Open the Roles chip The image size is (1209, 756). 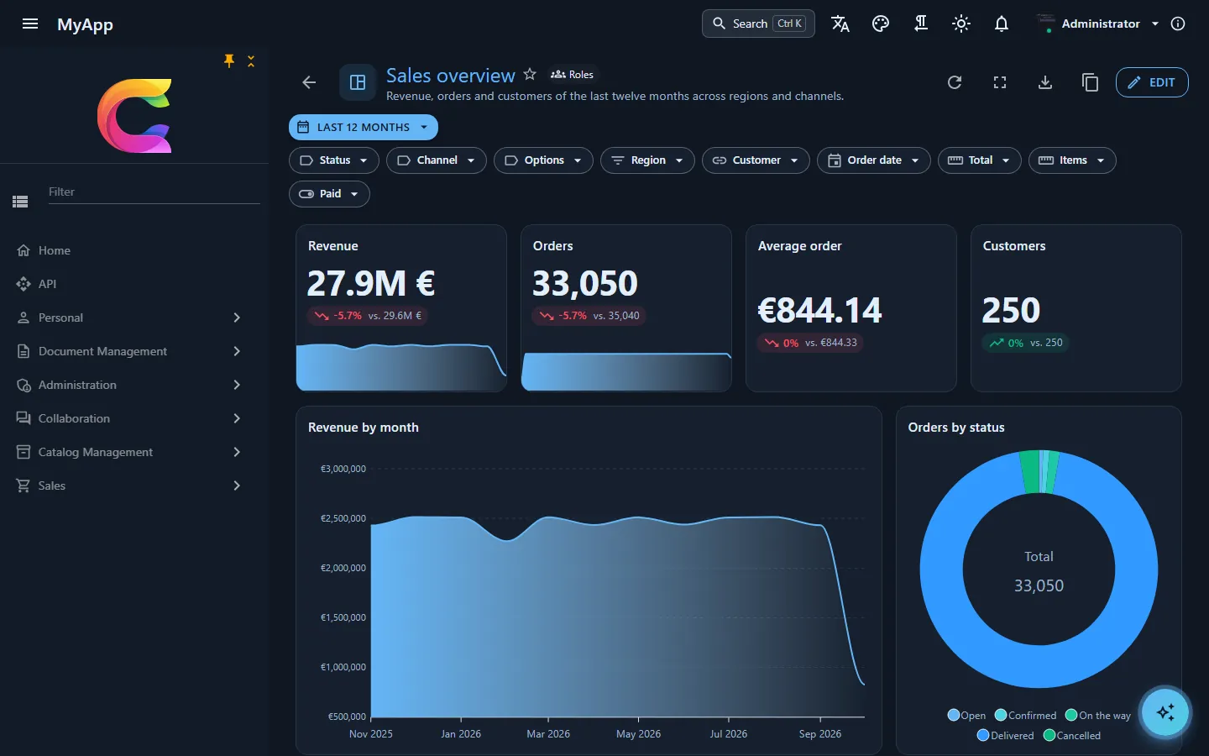tap(572, 75)
